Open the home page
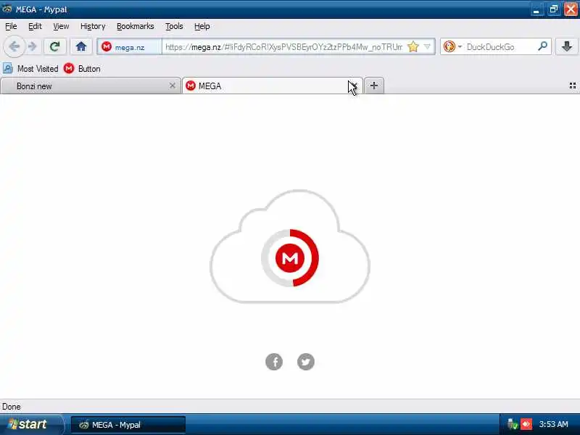 (x=81, y=46)
